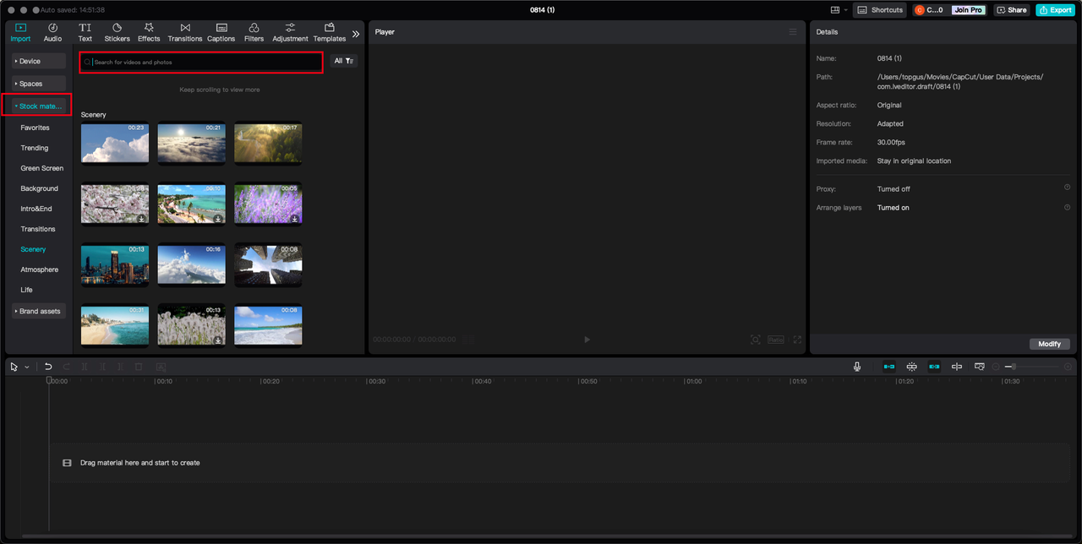The height and width of the screenshot is (544, 1082).
Task: Show Proxy help info icon
Action: 1067,188
